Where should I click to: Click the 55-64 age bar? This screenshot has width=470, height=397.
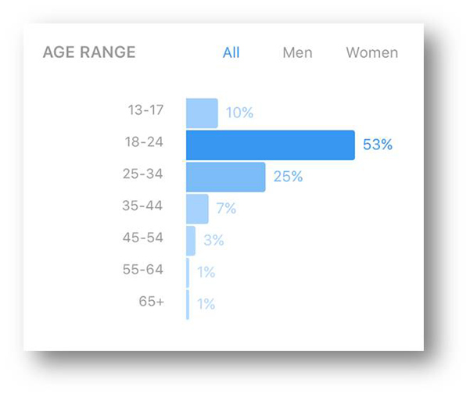pos(188,273)
